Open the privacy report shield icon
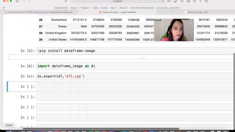The image size is (235, 132). [x=66, y=1]
